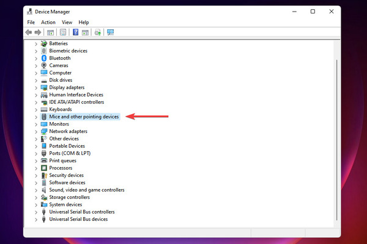Click Update device driver toolbar icon

(98, 32)
